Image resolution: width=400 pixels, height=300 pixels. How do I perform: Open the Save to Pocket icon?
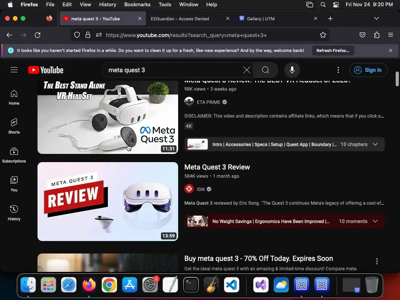pyautogui.click(x=362, y=35)
